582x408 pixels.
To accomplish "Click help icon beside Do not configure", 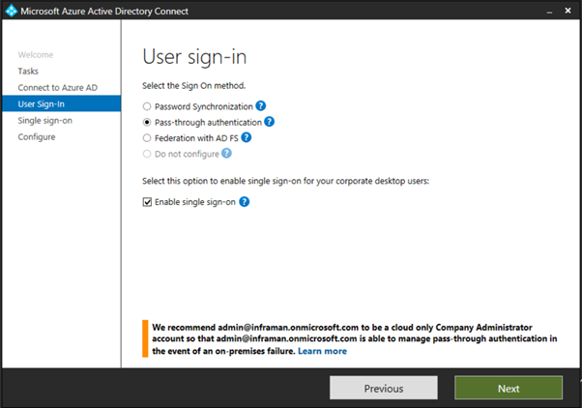I will click(226, 153).
